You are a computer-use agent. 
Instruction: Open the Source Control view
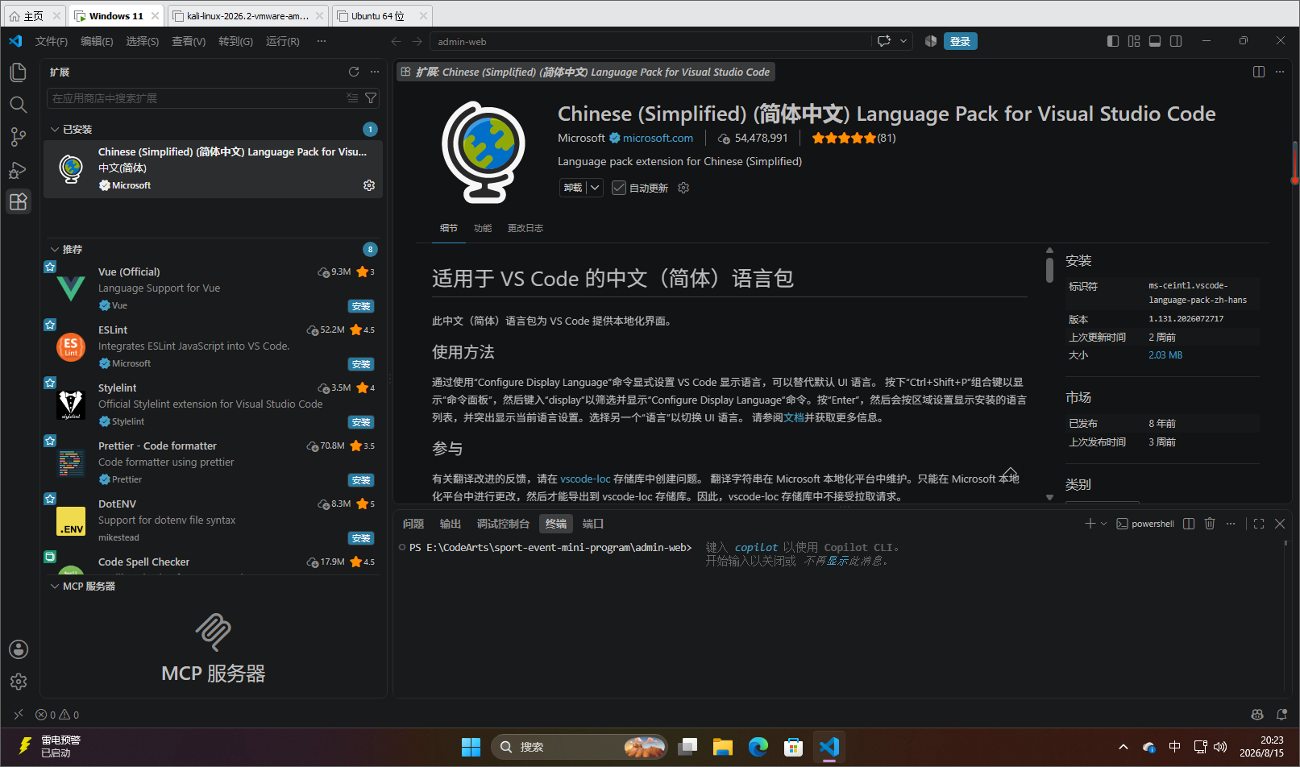(x=18, y=137)
